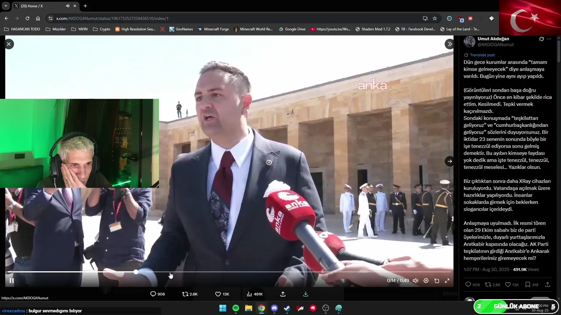View site information icon in address bar
Screen dimensions: 561x315
[x=50, y=18]
